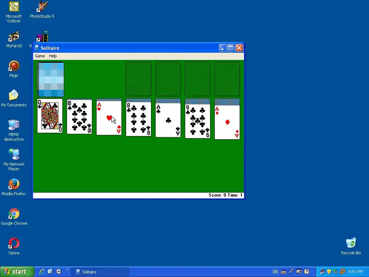The image size is (369, 277).
Task: Select the My Documents desktop icon
Action: 14,98
